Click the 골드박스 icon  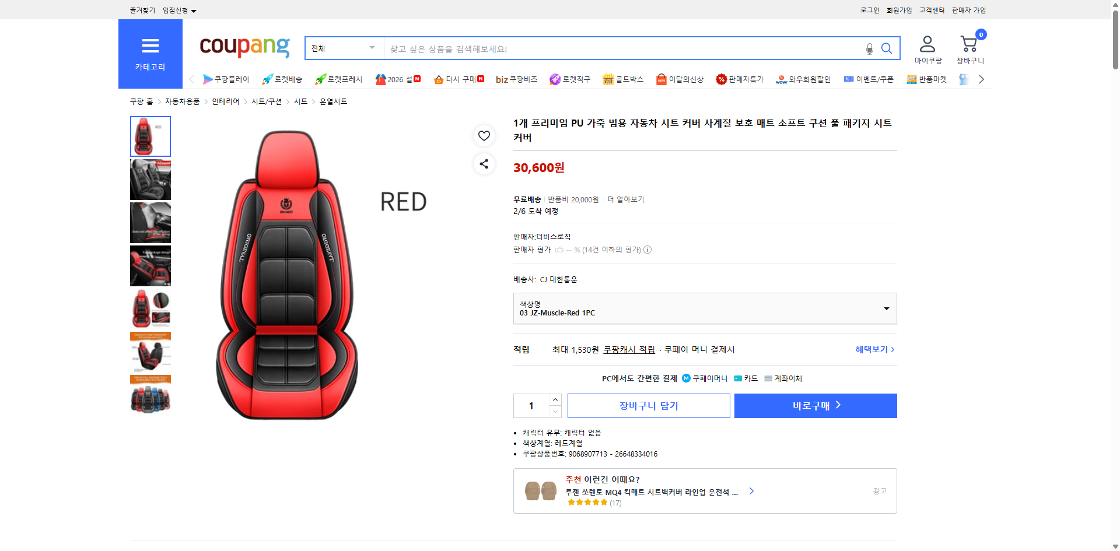point(608,79)
